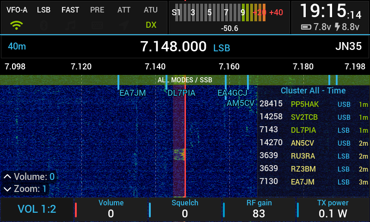Select cluster row 14270 AN5CV
The image size is (370, 222).
(314, 143)
